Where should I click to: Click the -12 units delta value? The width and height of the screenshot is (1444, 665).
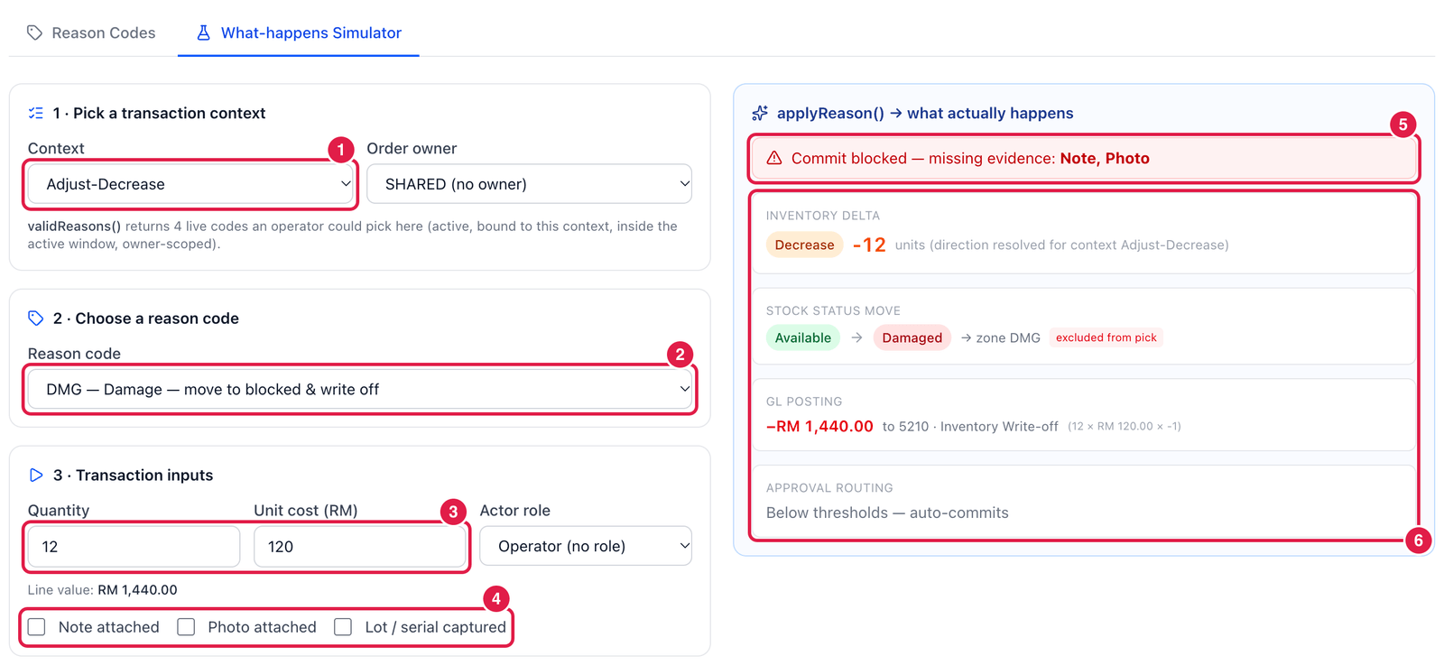tap(869, 245)
